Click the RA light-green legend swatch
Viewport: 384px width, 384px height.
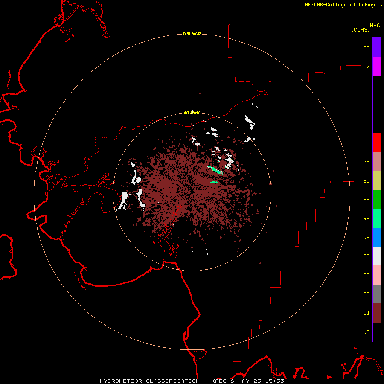click(x=377, y=218)
